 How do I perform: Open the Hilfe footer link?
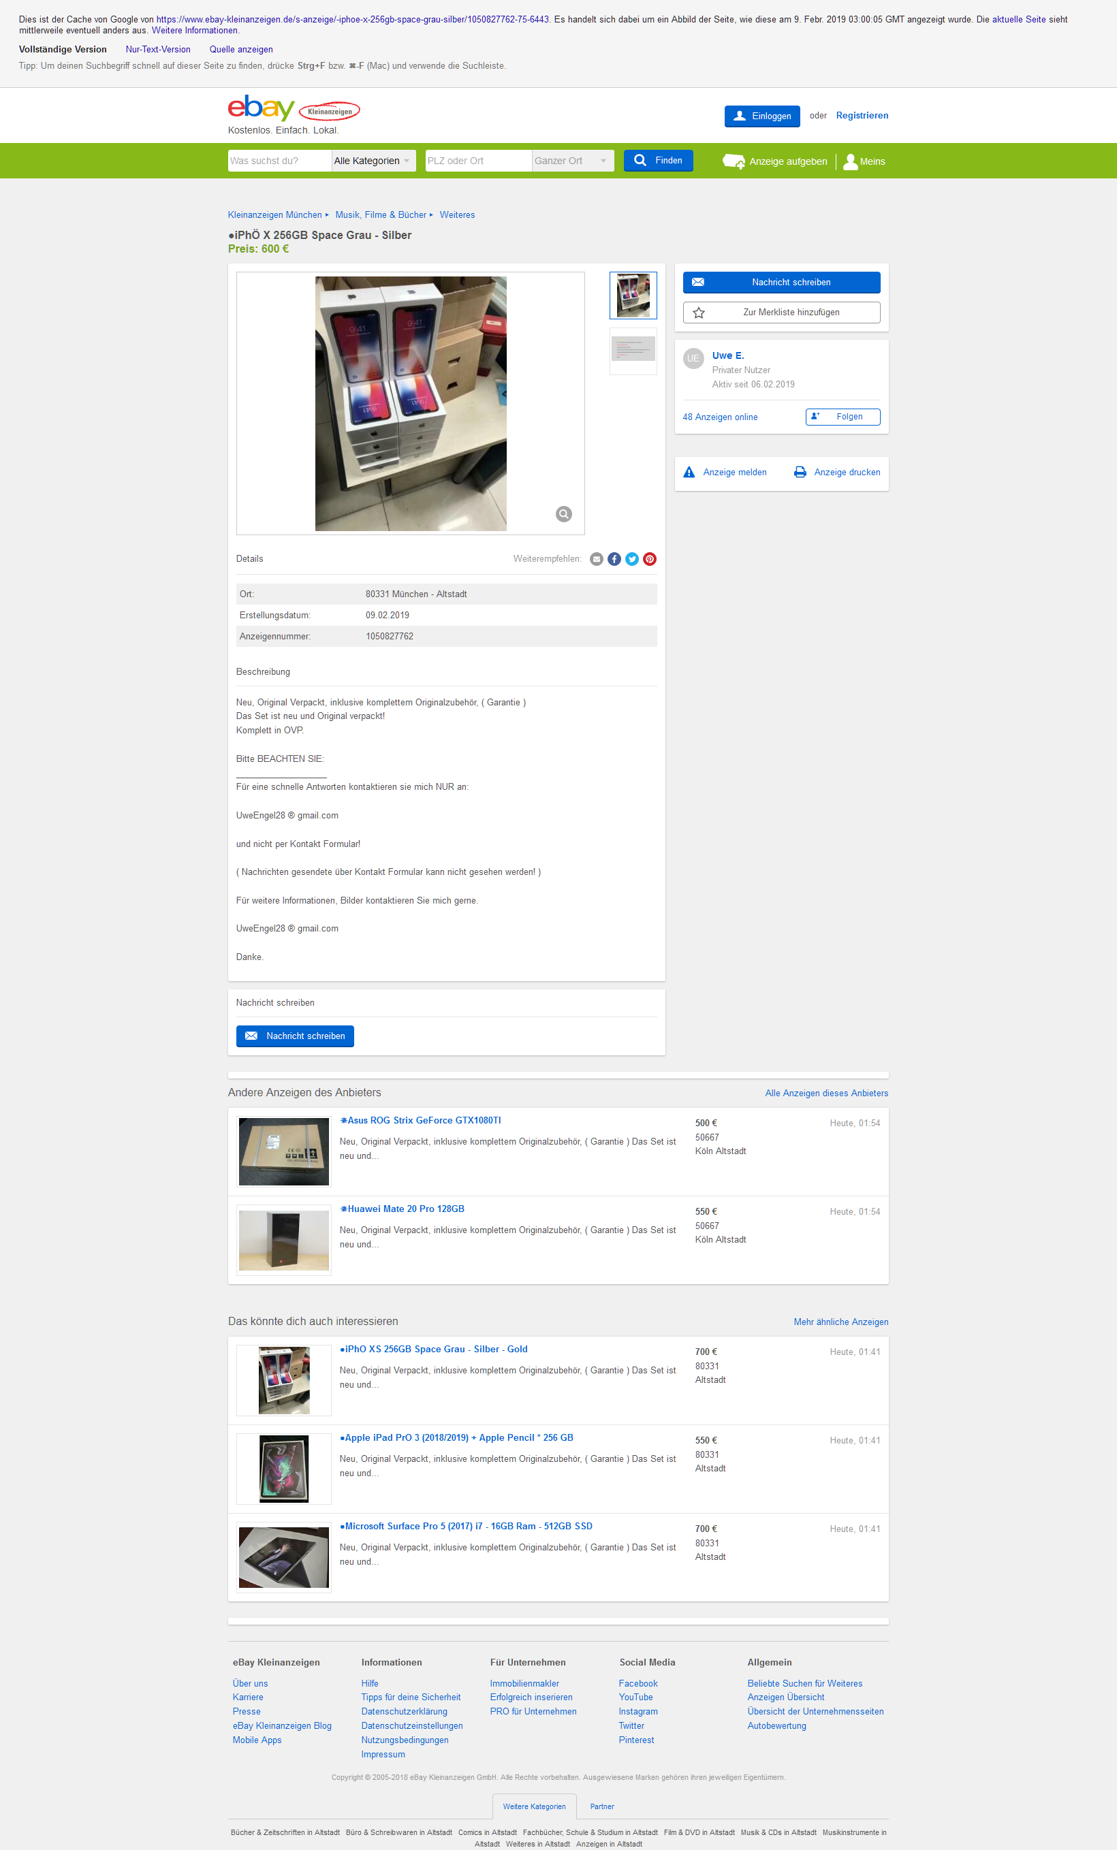tap(370, 1683)
